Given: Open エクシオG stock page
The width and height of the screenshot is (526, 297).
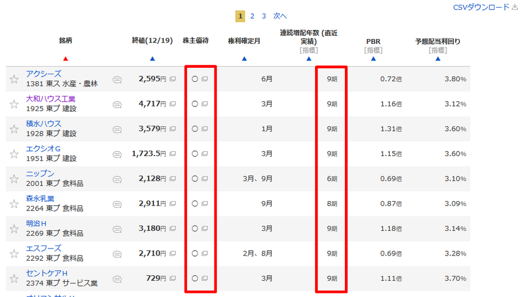Looking at the screenshot, I should [43, 148].
